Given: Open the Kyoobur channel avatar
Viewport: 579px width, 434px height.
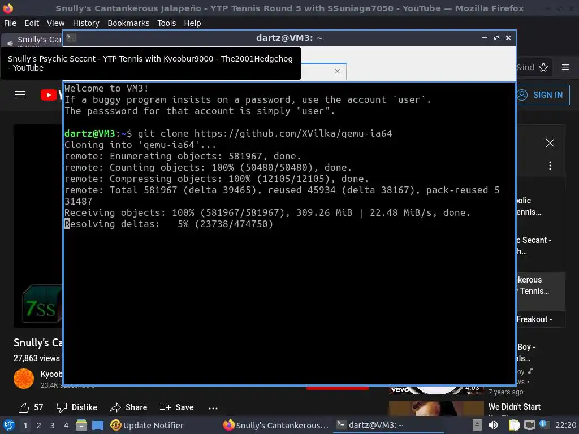Looking at the screenshot, I should tap(24, 379).
